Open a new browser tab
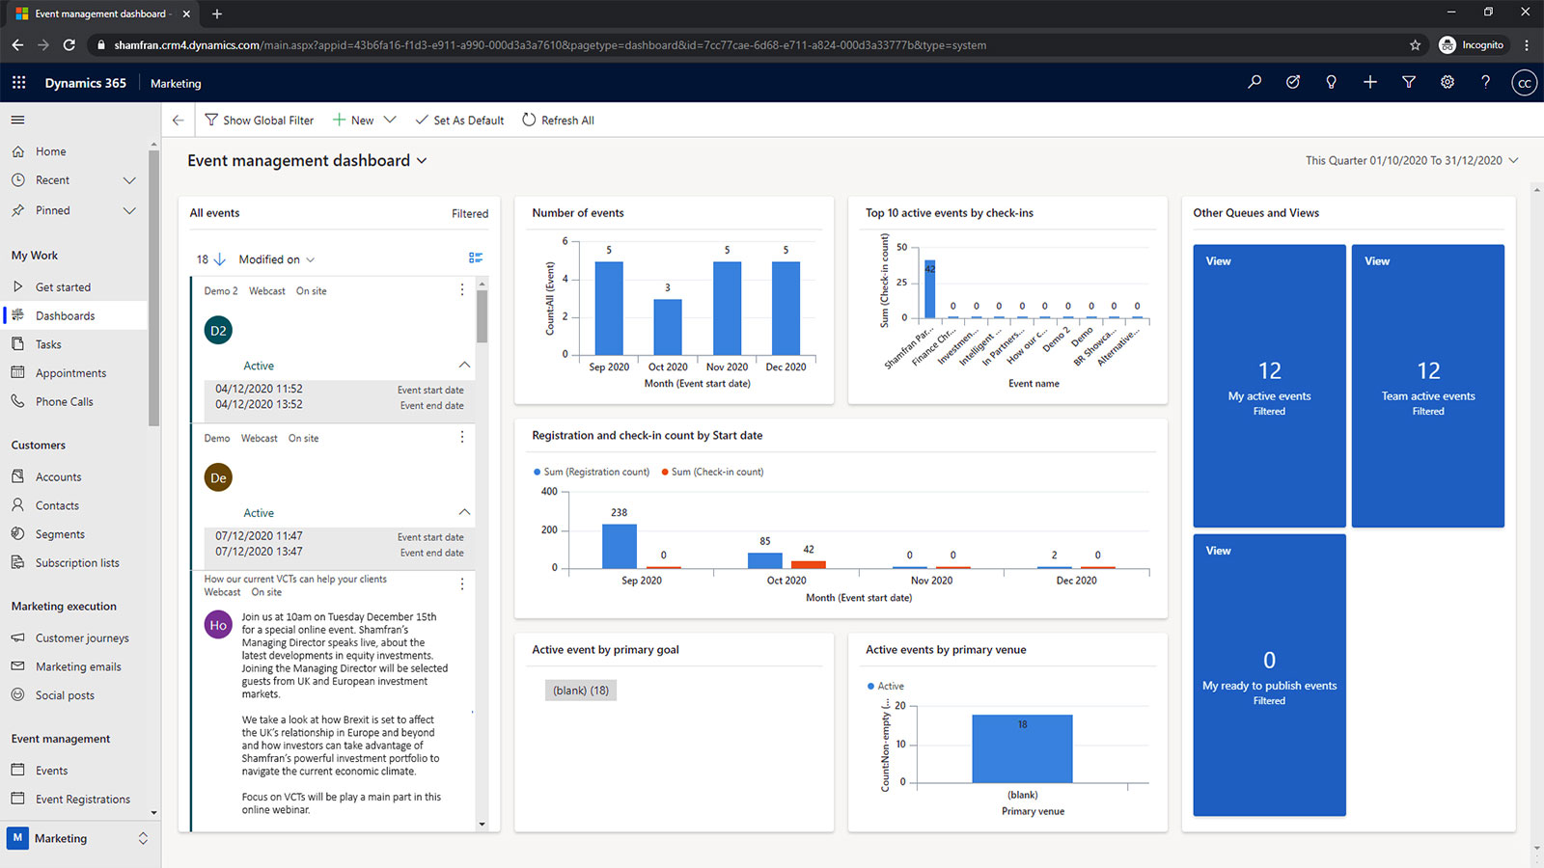Image resolution: width=1544 pixels, height=868 pixels. point(217,14)
